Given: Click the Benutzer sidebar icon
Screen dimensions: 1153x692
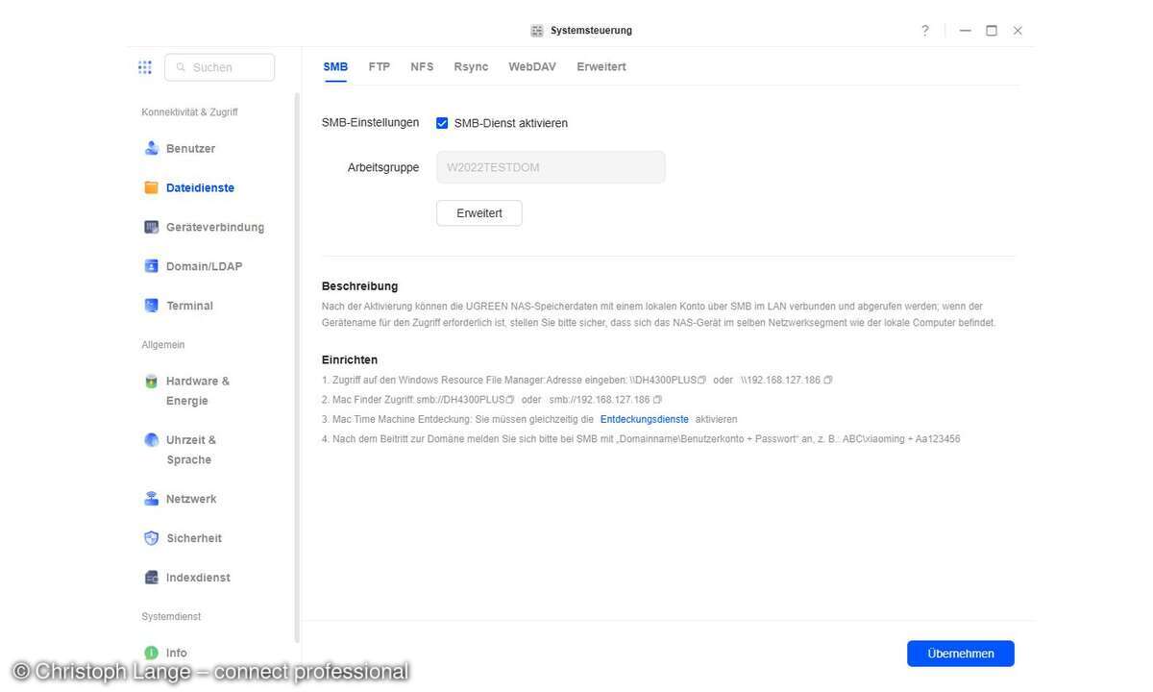Looking at the screenshot, I should 151,148.
